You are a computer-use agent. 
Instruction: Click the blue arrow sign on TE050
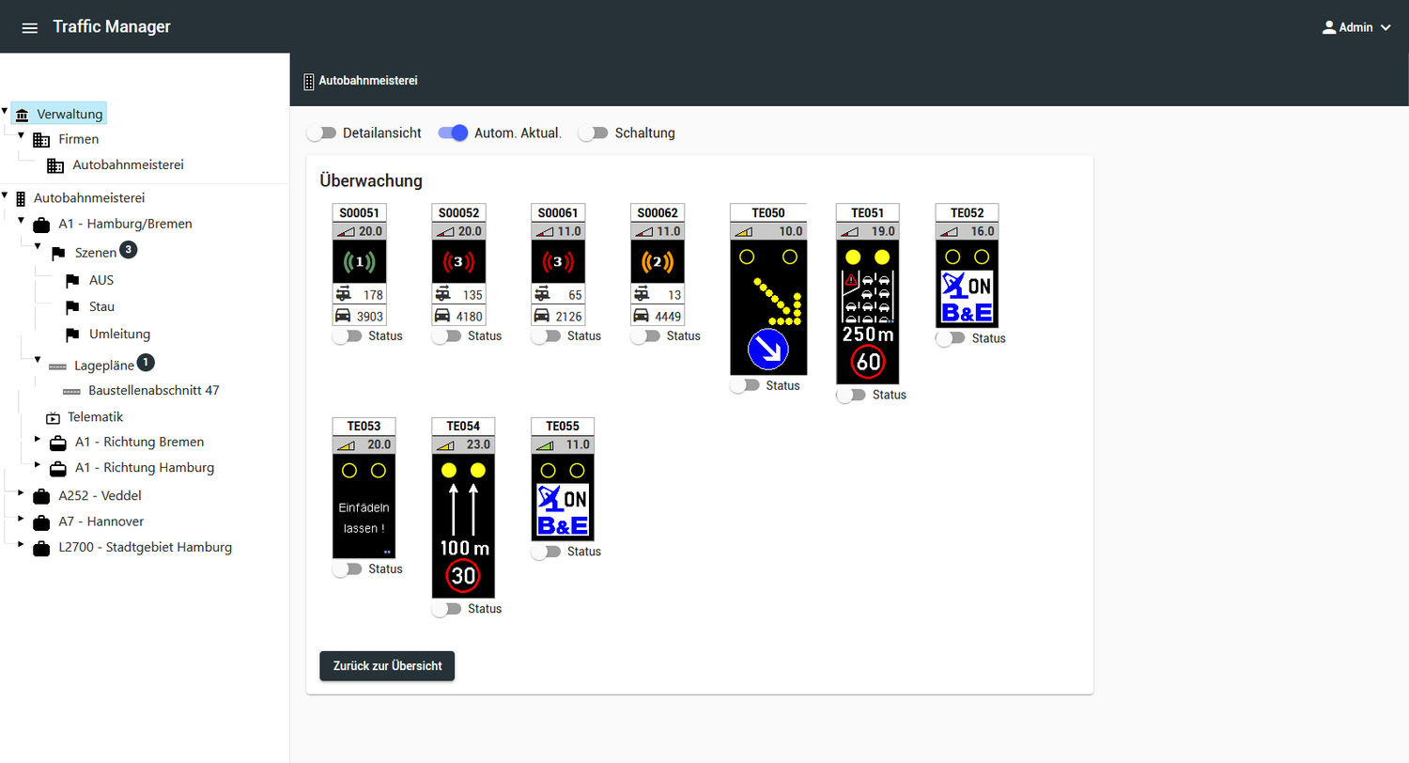[767, 349]
